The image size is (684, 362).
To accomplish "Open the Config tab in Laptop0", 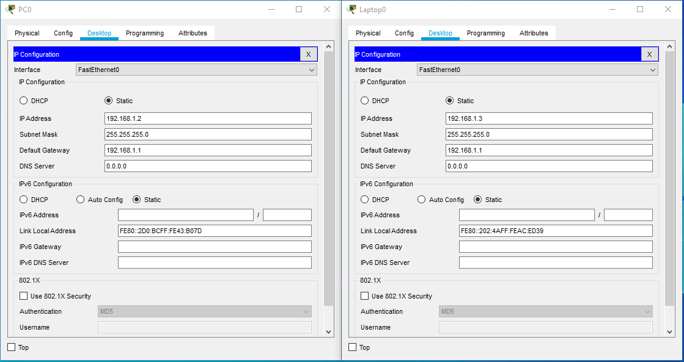I will click(405, 33).
